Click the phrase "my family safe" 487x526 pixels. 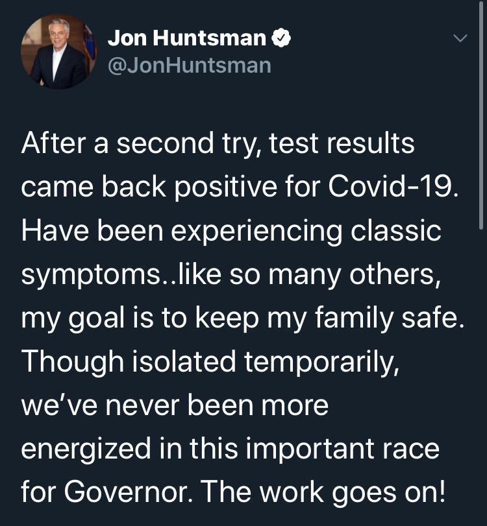click(381, 318)
